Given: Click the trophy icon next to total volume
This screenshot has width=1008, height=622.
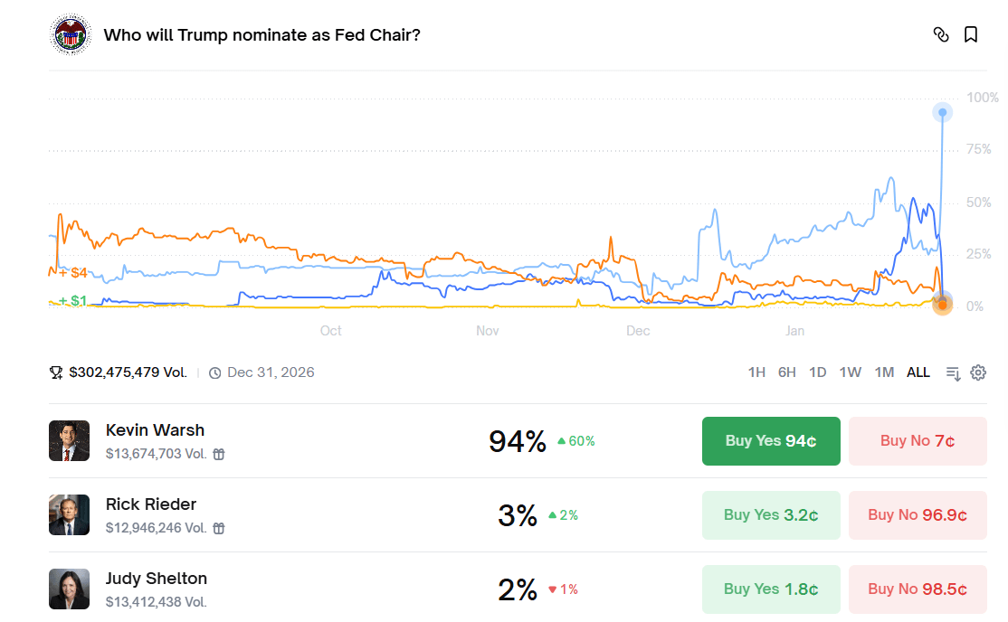Looking at the screenshot, I should (56, 372).
